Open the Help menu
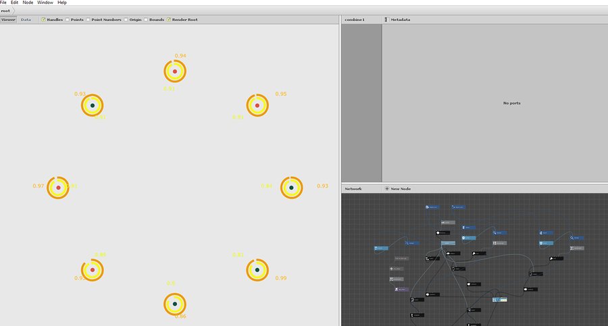The image size is (608, 326). pyautogui.click(x=62, y=2)
